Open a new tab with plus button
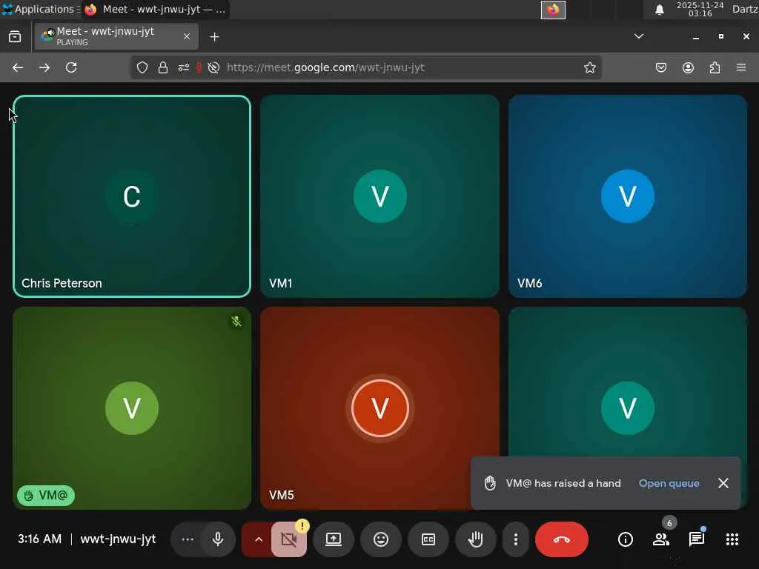Viewport: 759px width, 569px height. (x=214, y=37)
